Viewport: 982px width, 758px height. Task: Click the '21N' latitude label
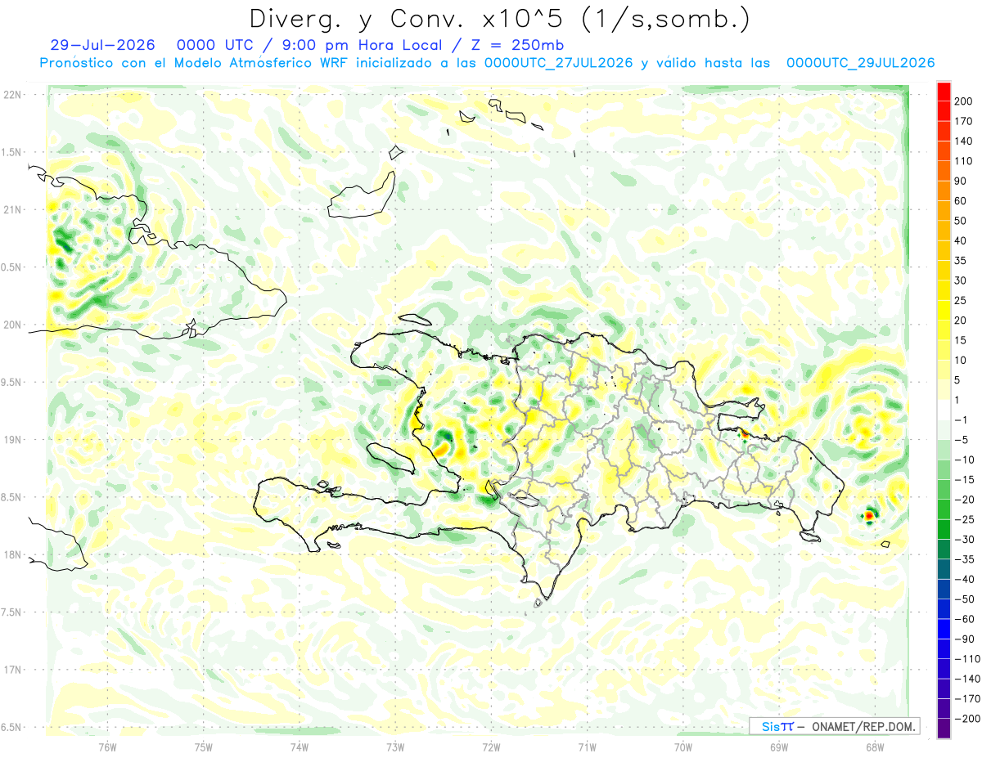(12, 209)
